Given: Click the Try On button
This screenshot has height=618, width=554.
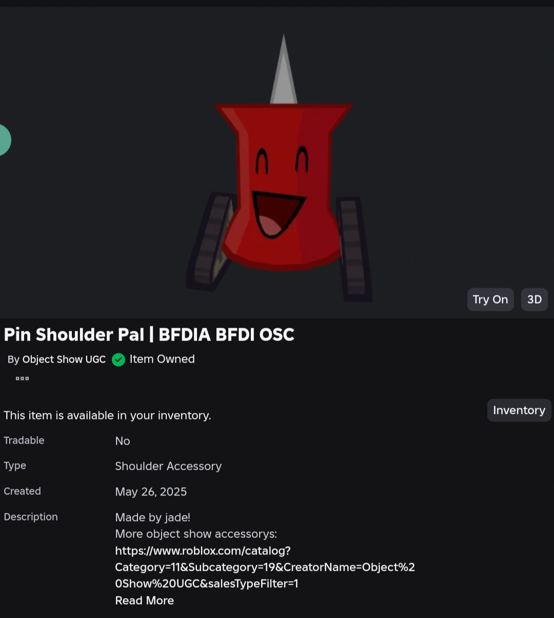Looking at the screenshot, I should (490, 300).
